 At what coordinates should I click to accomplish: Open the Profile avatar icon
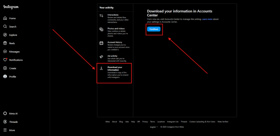pos(5,77)
